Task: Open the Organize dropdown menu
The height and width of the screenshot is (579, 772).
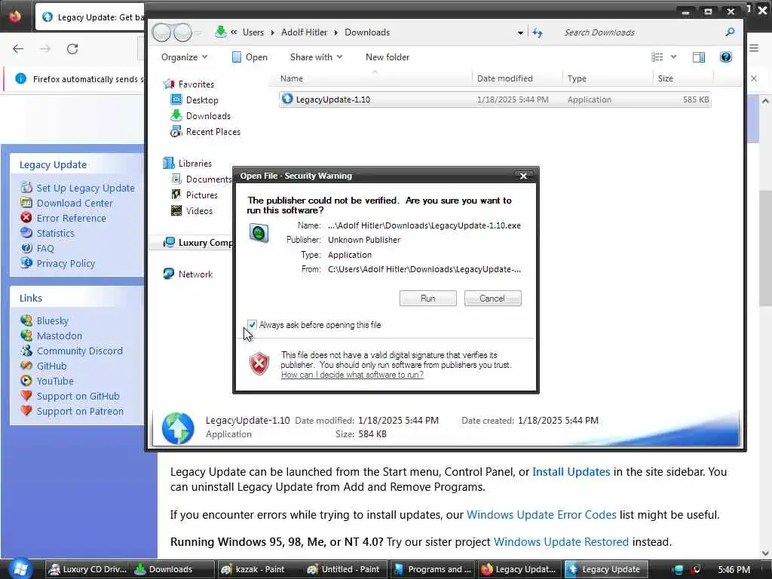Action: [x=184, y=57]
